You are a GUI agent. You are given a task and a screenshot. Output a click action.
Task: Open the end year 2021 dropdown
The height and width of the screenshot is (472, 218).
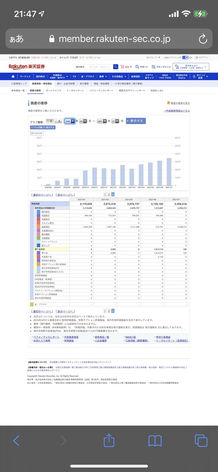coord(102,121)
